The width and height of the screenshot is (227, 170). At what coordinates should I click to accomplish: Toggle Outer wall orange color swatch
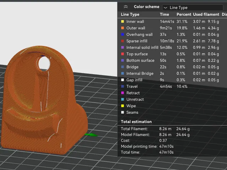pos(122,28)
